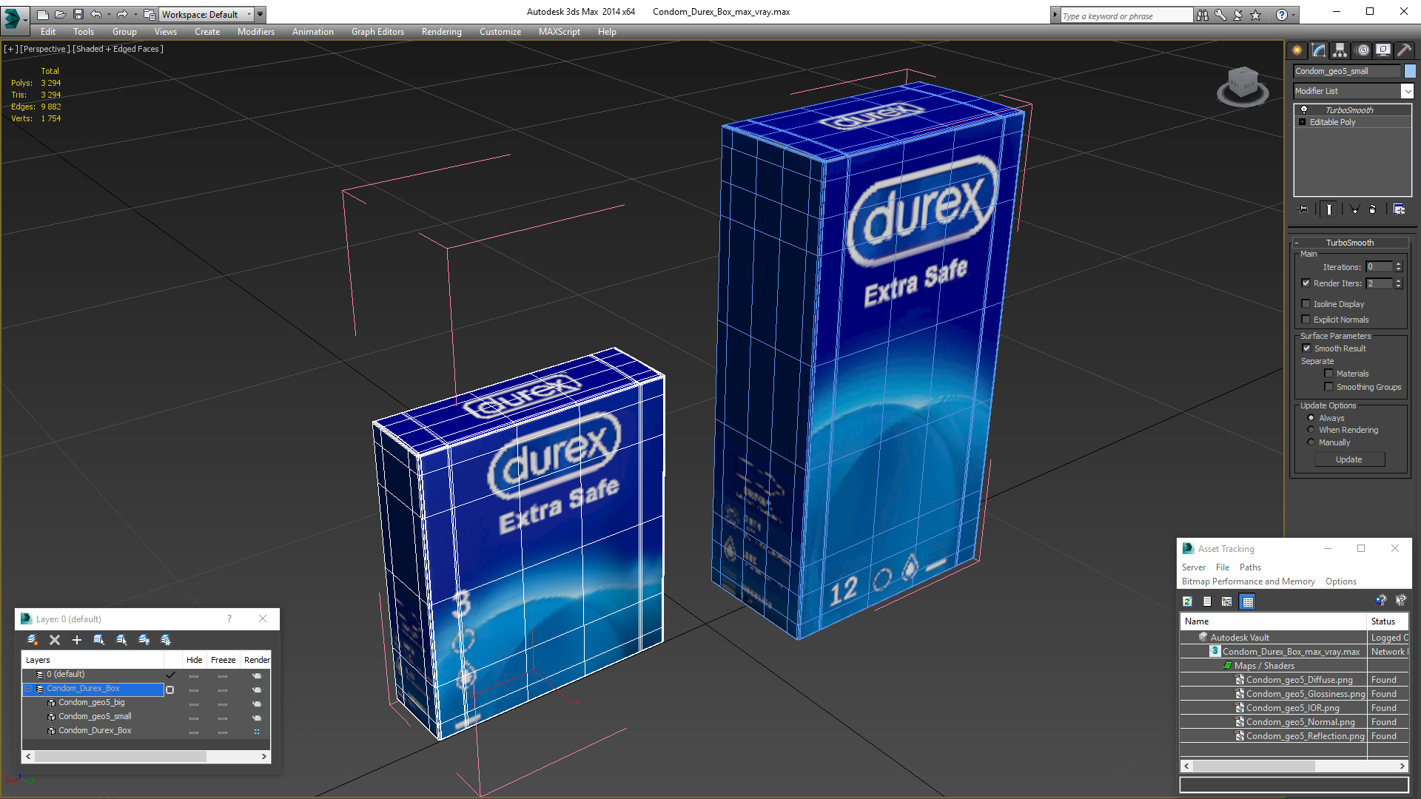Open the Modifier List dropdown
This screenshot has width=1421, height=799.
1407,91
